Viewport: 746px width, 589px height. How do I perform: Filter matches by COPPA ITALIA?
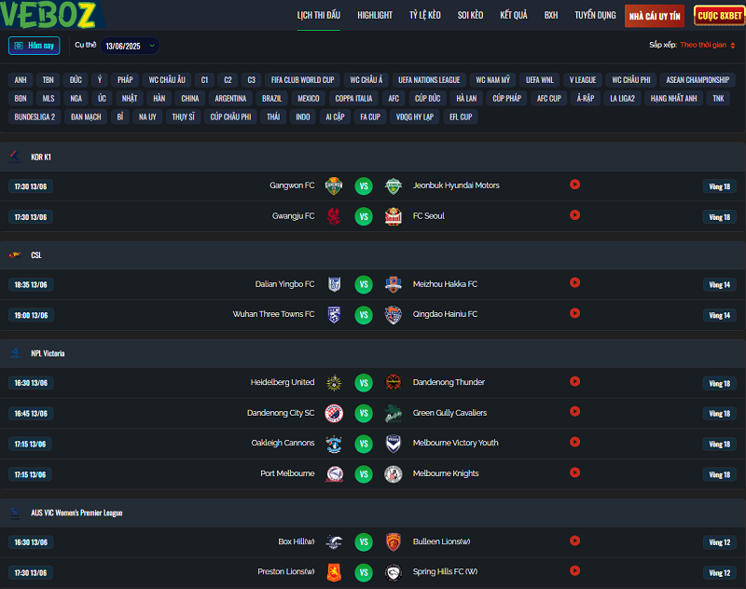[x=353, y=99]
